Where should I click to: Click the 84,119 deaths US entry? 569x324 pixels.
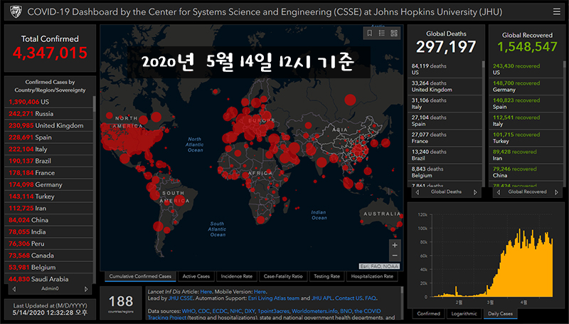[x=445, y=69]
